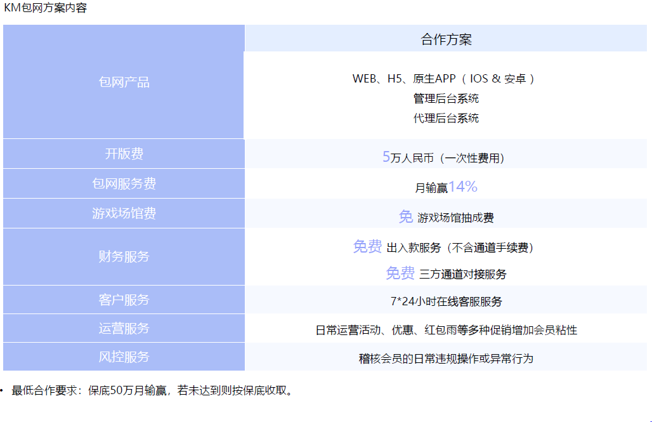
Task: Click the 最低合作要求 footnote text
Action: click(x=152, y=390)
